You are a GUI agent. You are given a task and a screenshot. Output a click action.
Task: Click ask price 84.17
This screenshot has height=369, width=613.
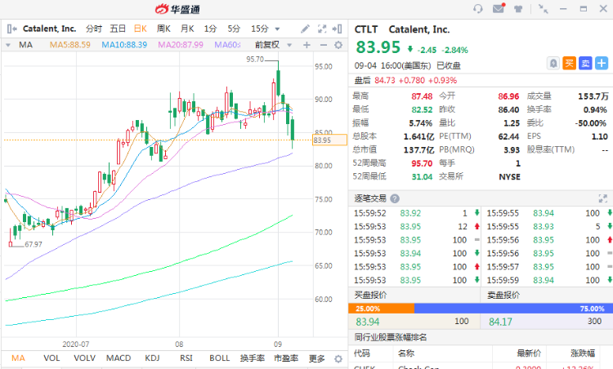(500, 322)
